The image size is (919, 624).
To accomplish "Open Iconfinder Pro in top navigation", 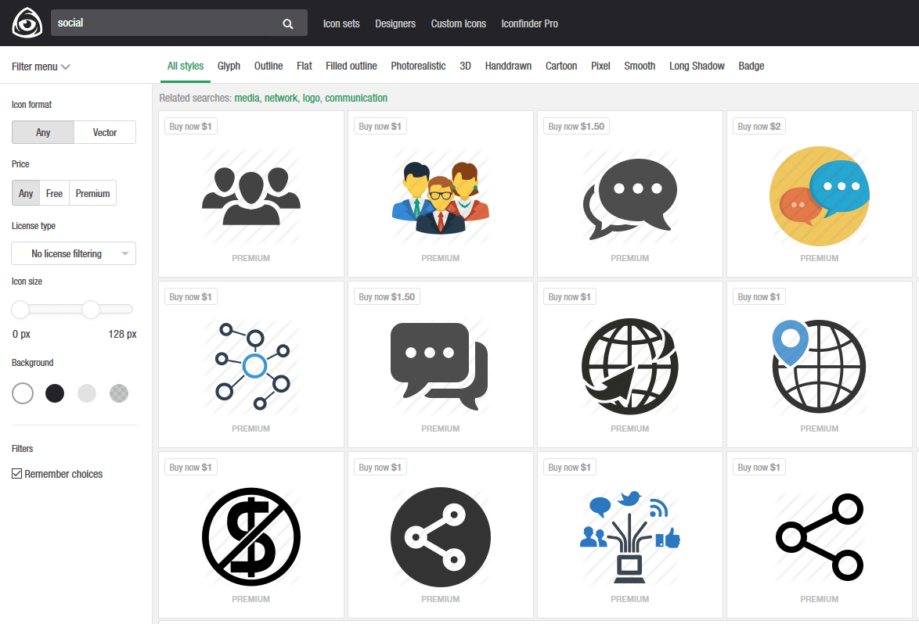I will [529, 23].
